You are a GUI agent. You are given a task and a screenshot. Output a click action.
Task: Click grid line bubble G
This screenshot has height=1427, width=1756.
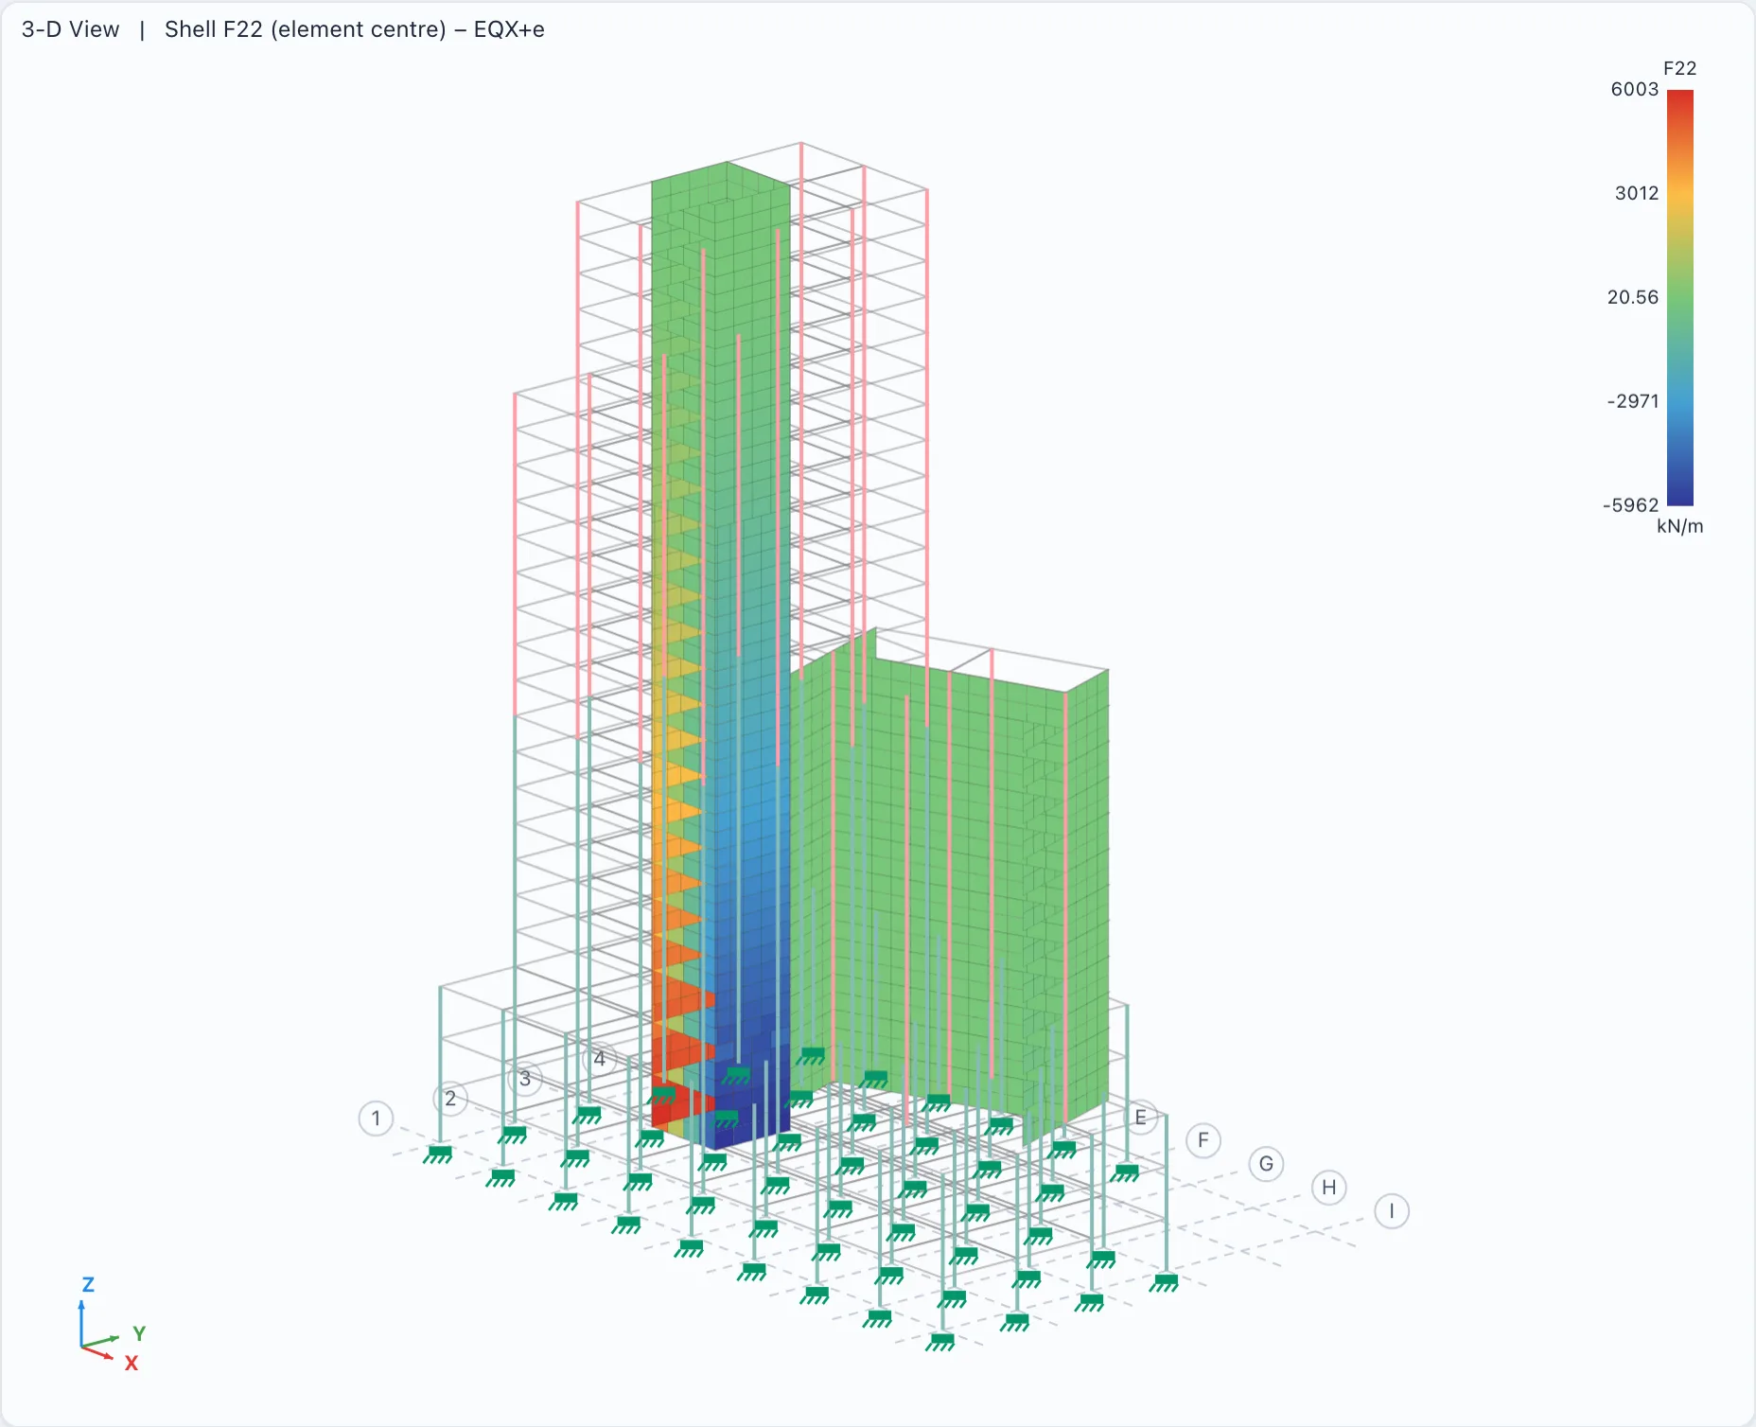pos(1266,1164)
